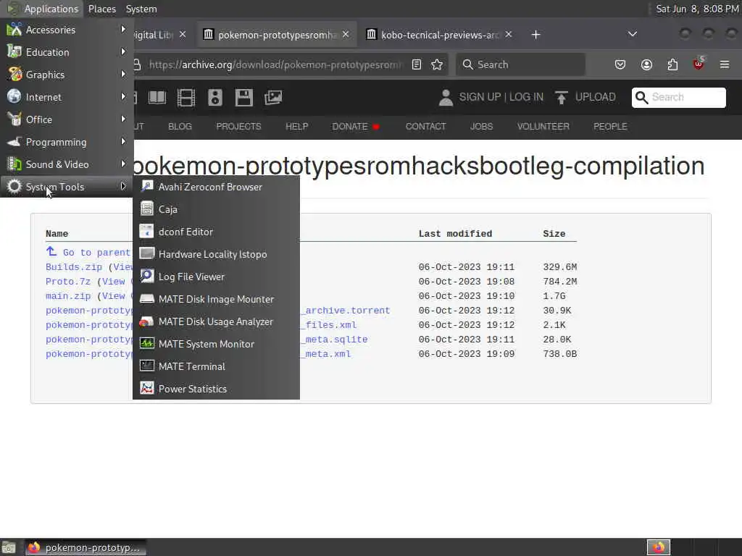742x556 pixels.
Task: Download the Proto.7z file link
Action: 67,282
